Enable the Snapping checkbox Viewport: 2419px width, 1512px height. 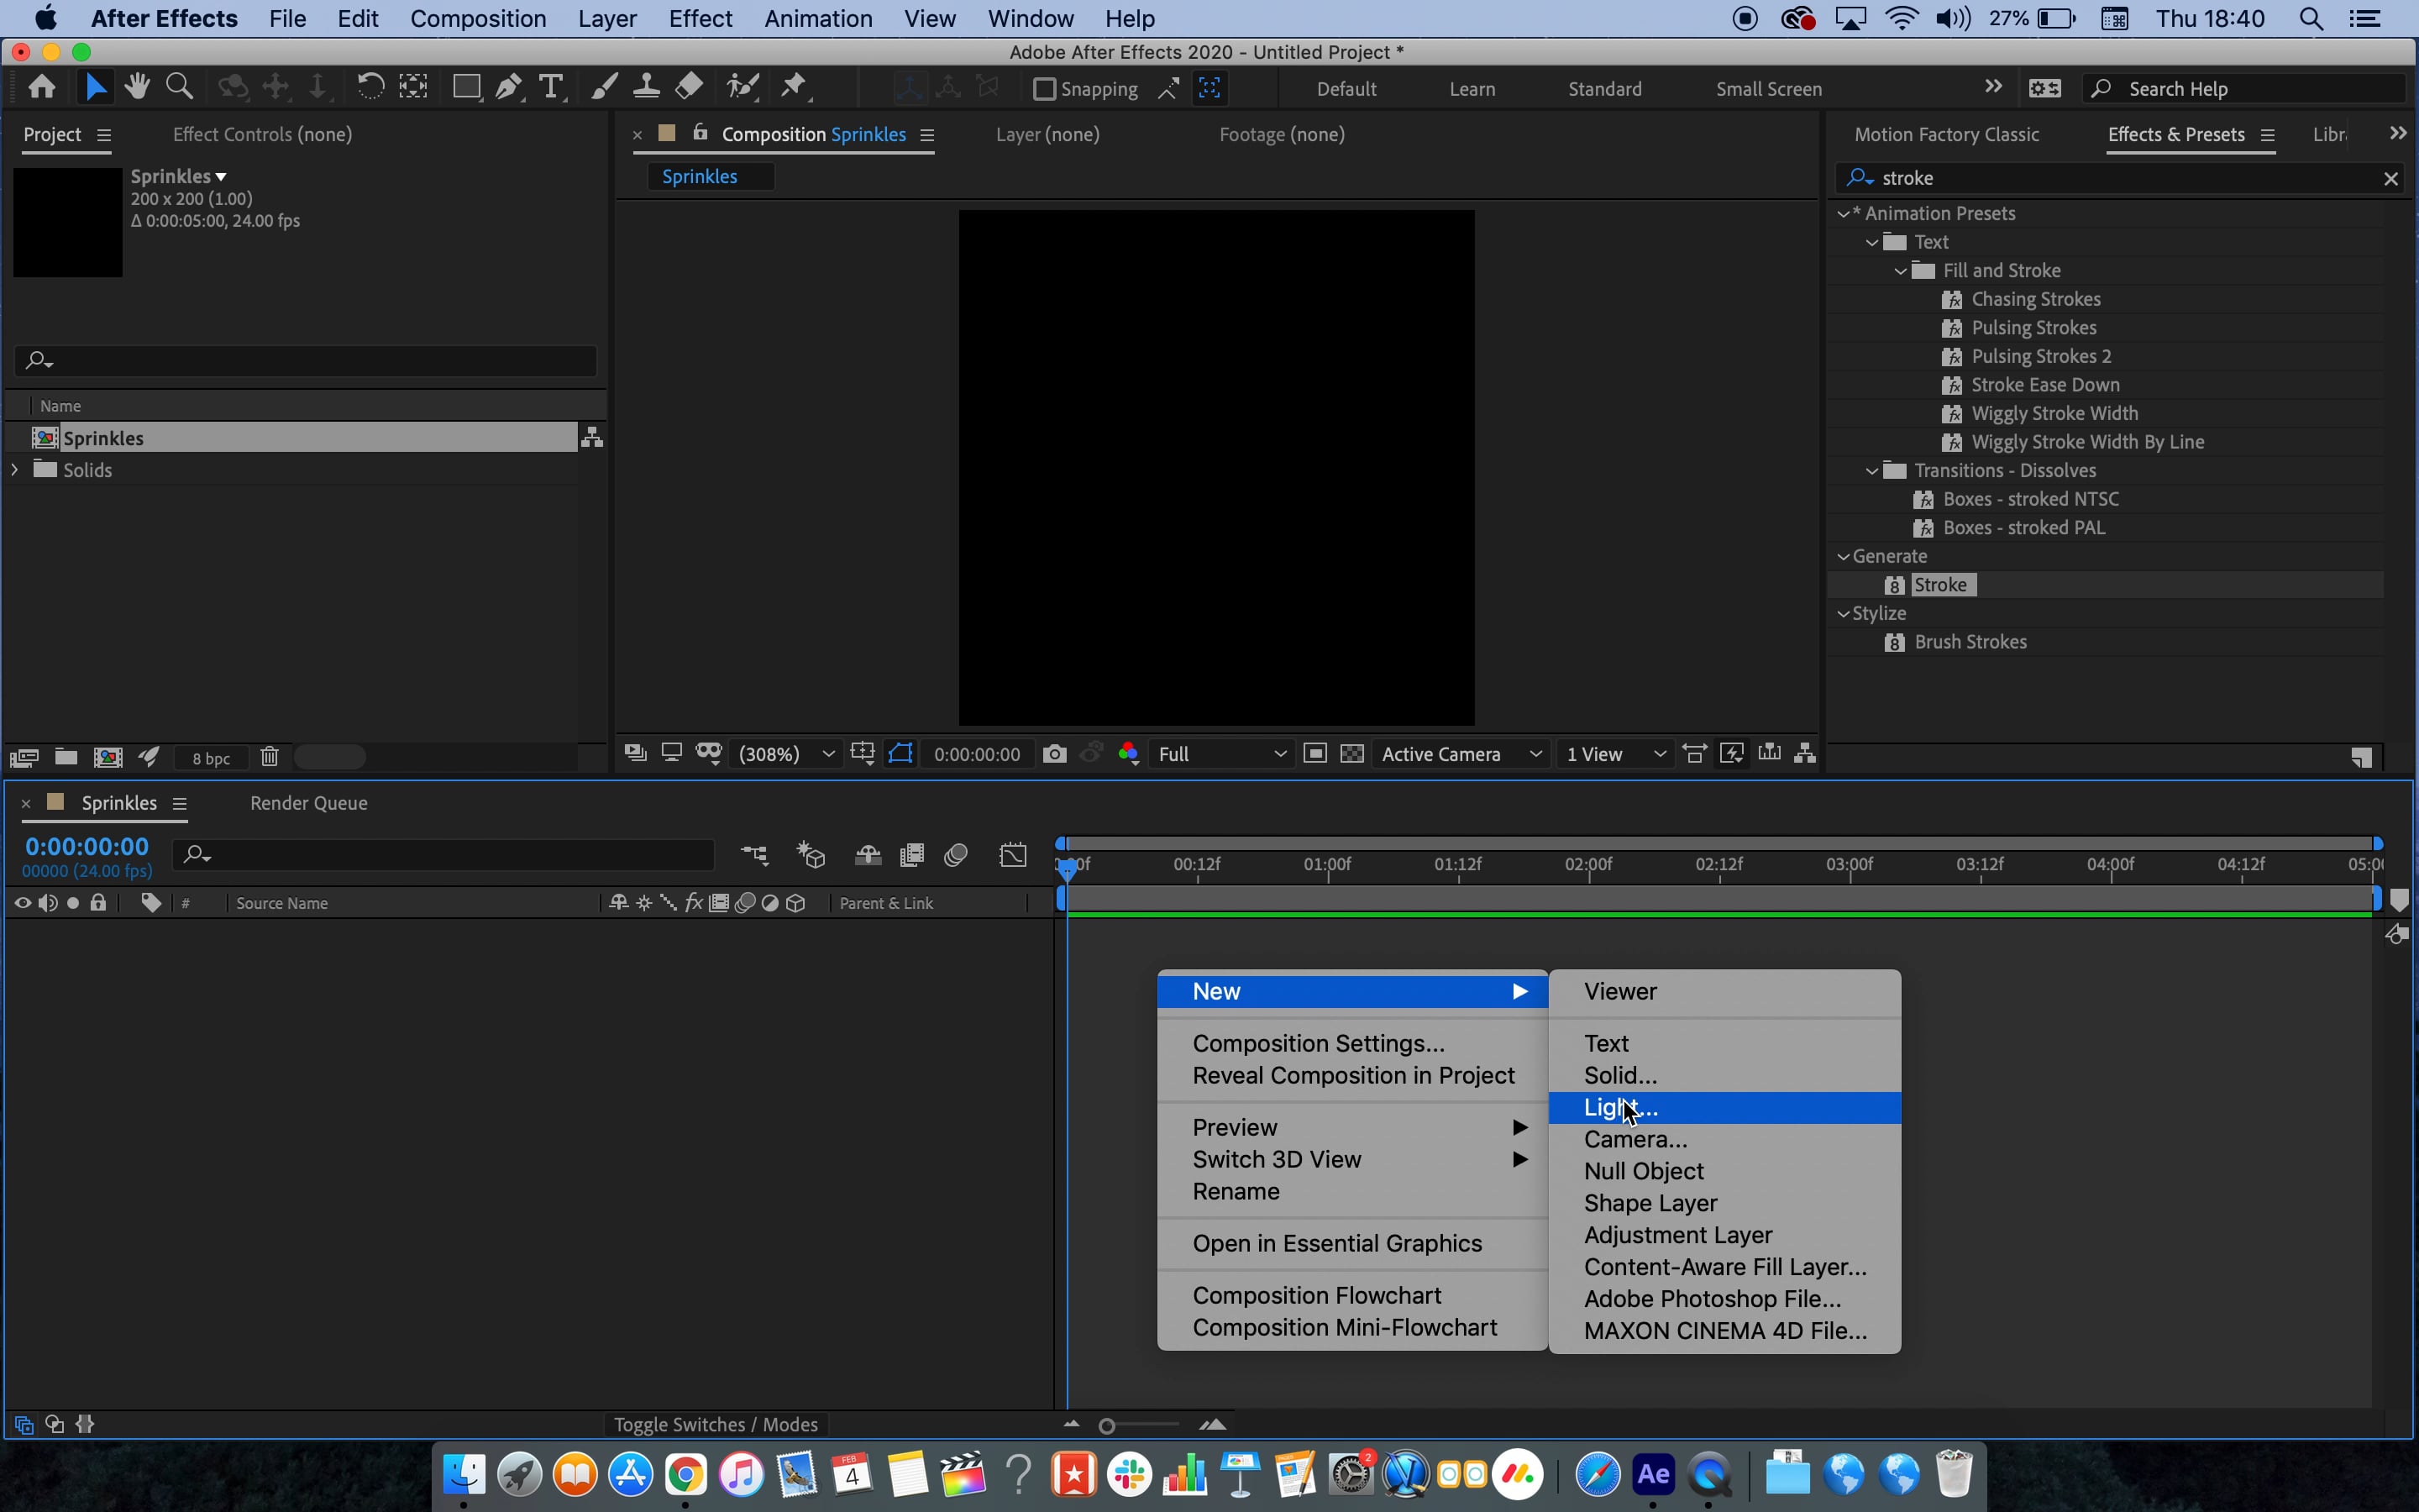coord(1043,89)
